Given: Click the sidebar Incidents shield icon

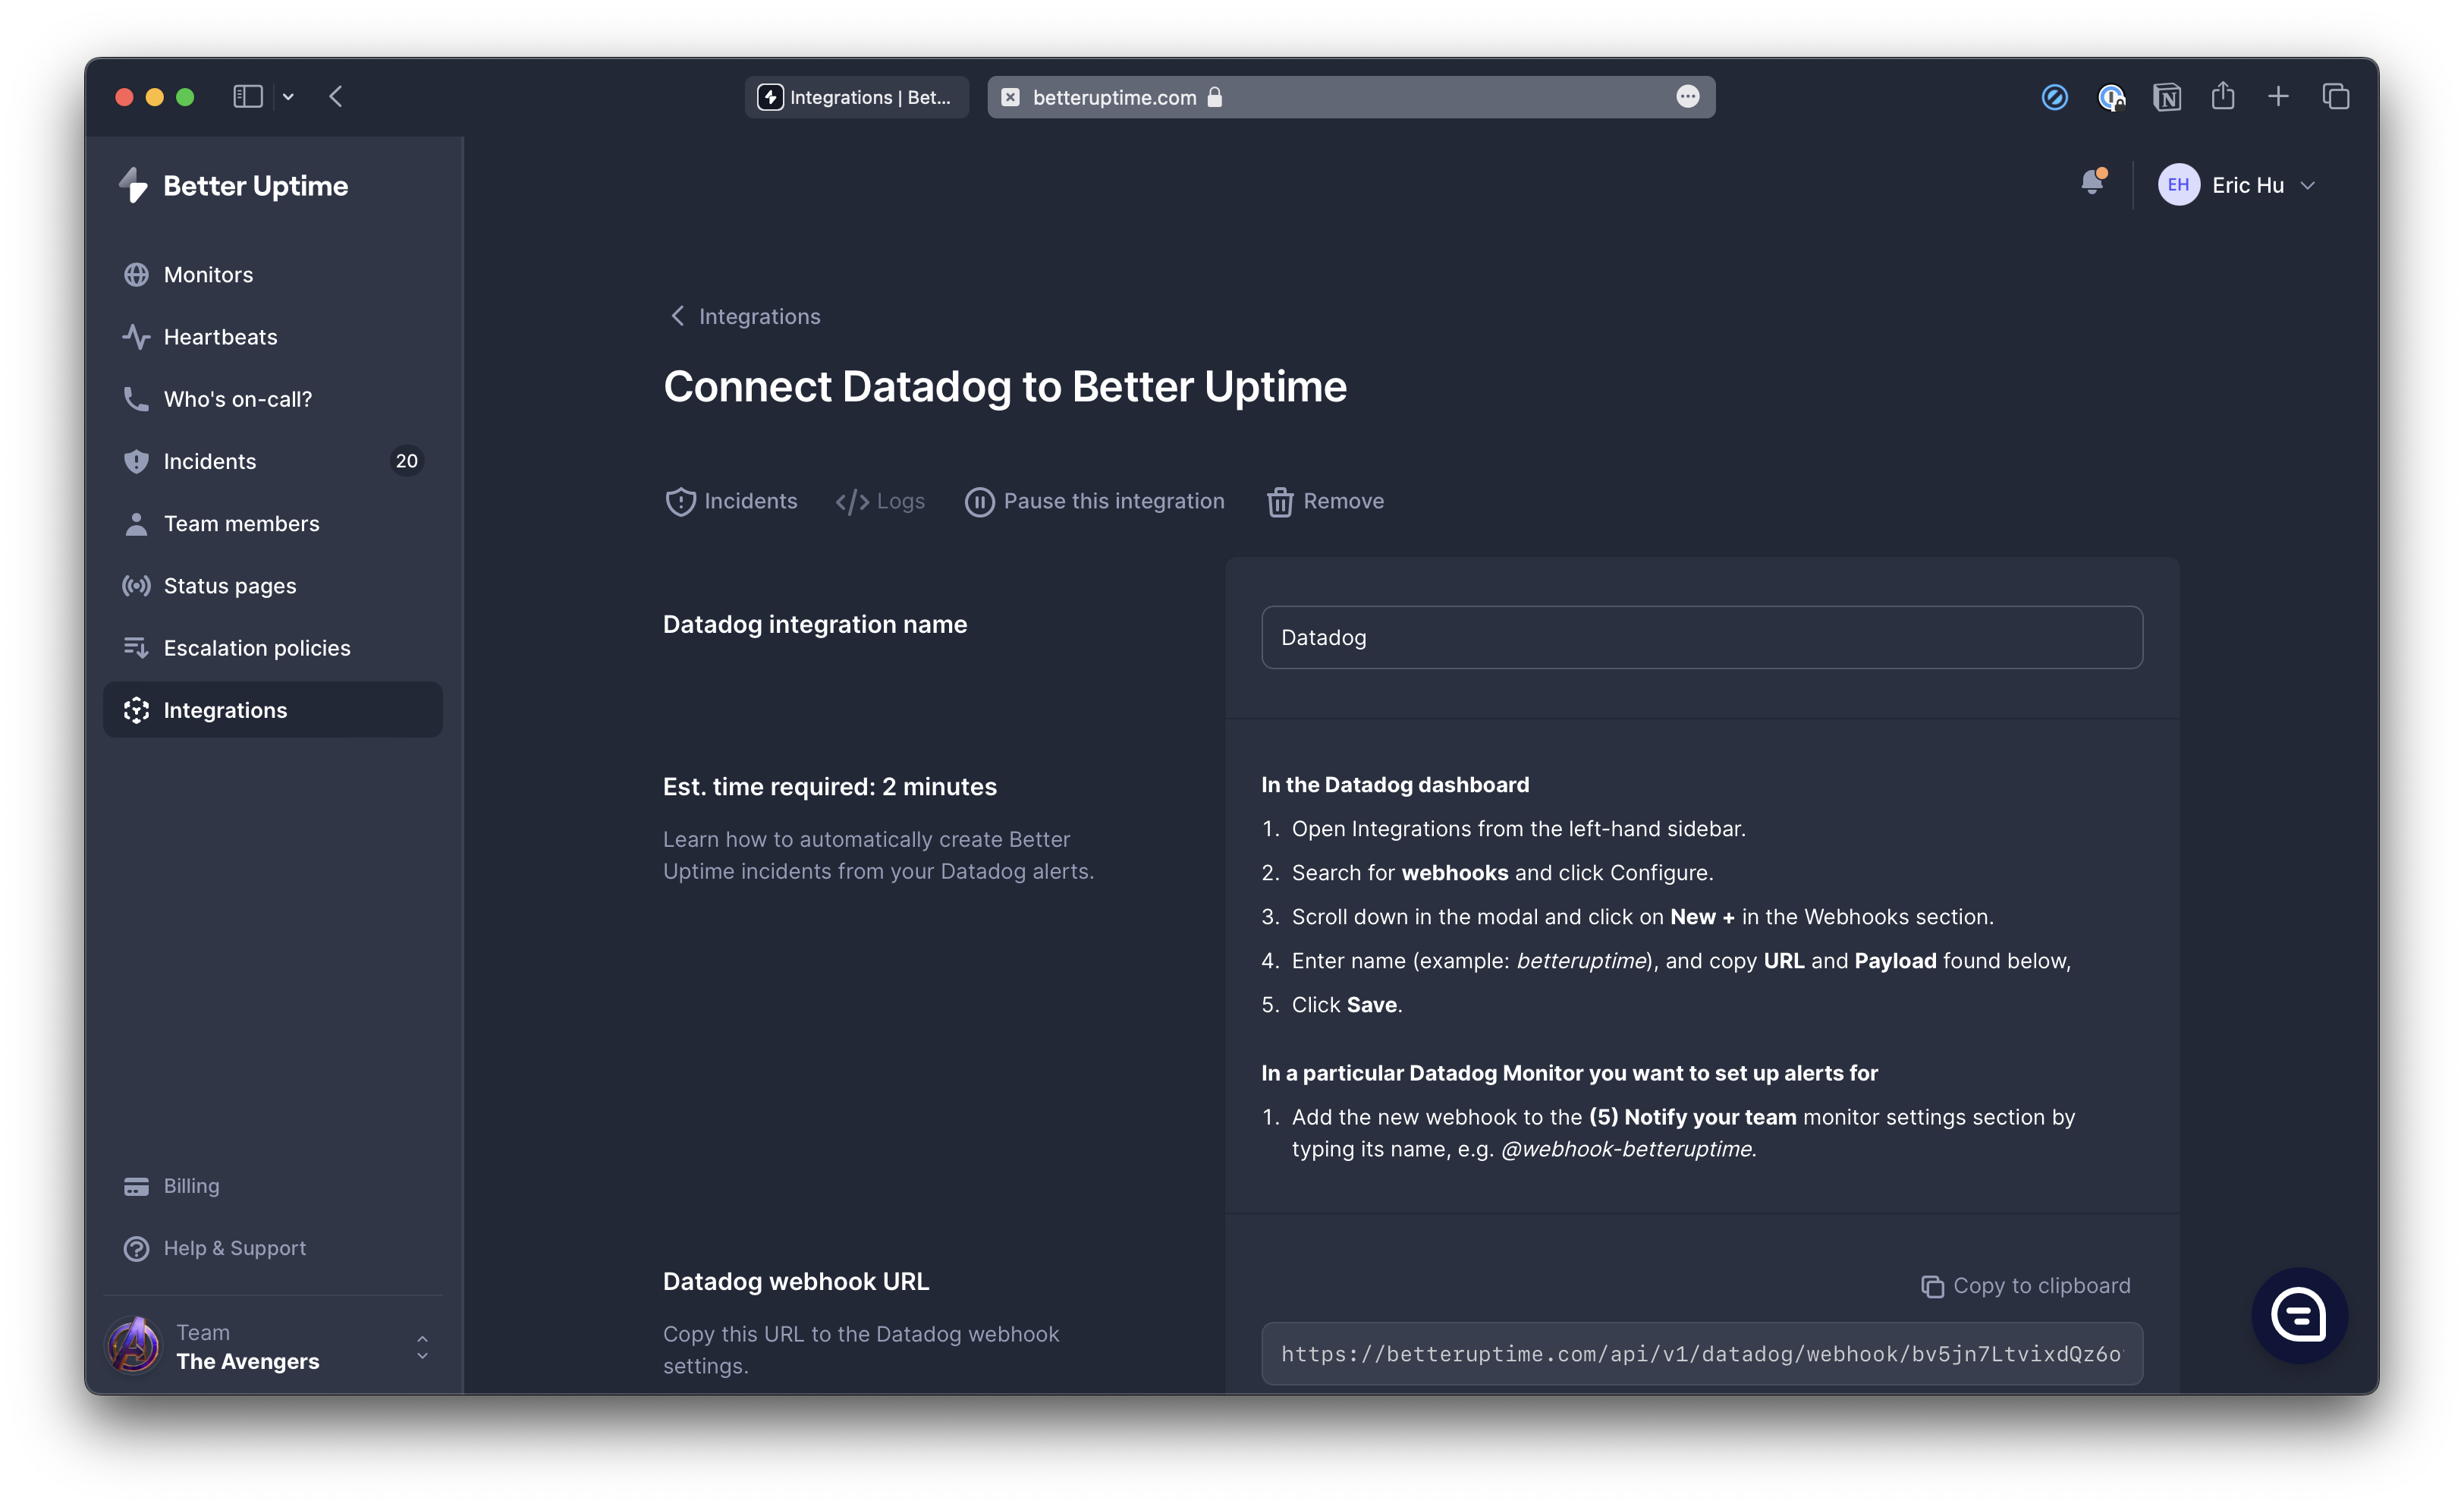Looking at the screenshot, I should pos(136,461).
